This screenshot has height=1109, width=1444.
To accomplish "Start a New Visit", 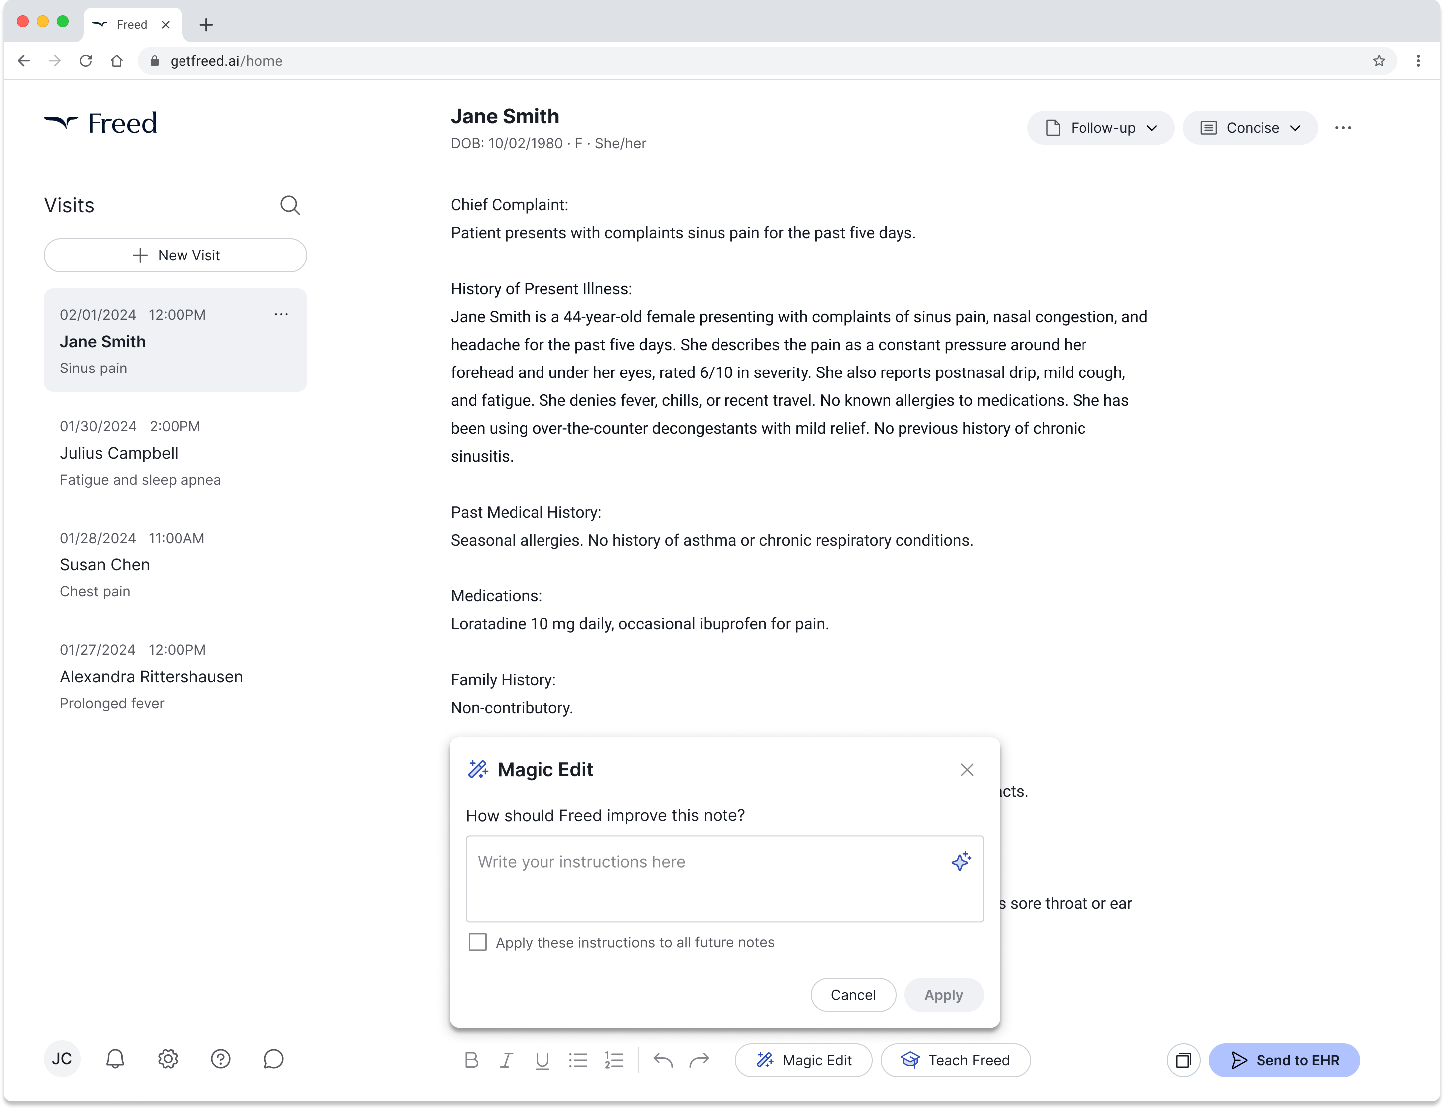I will tap(176, 255).
